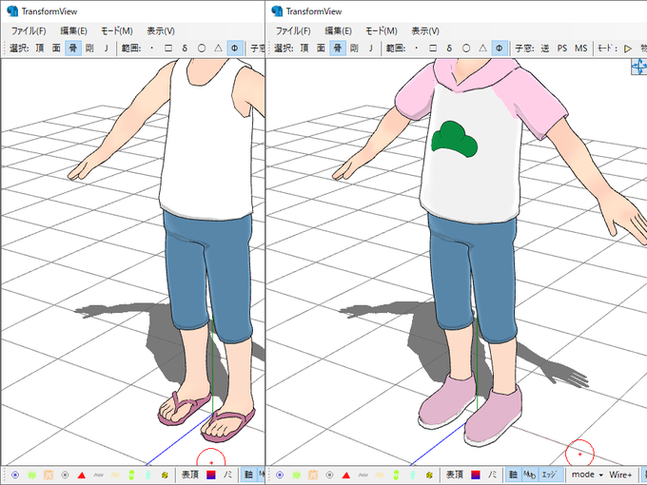Toggle gray square-in-circle icon in left window
This screenshot has width=647, height=485.
pyautogui.click(x=65, y=475)
